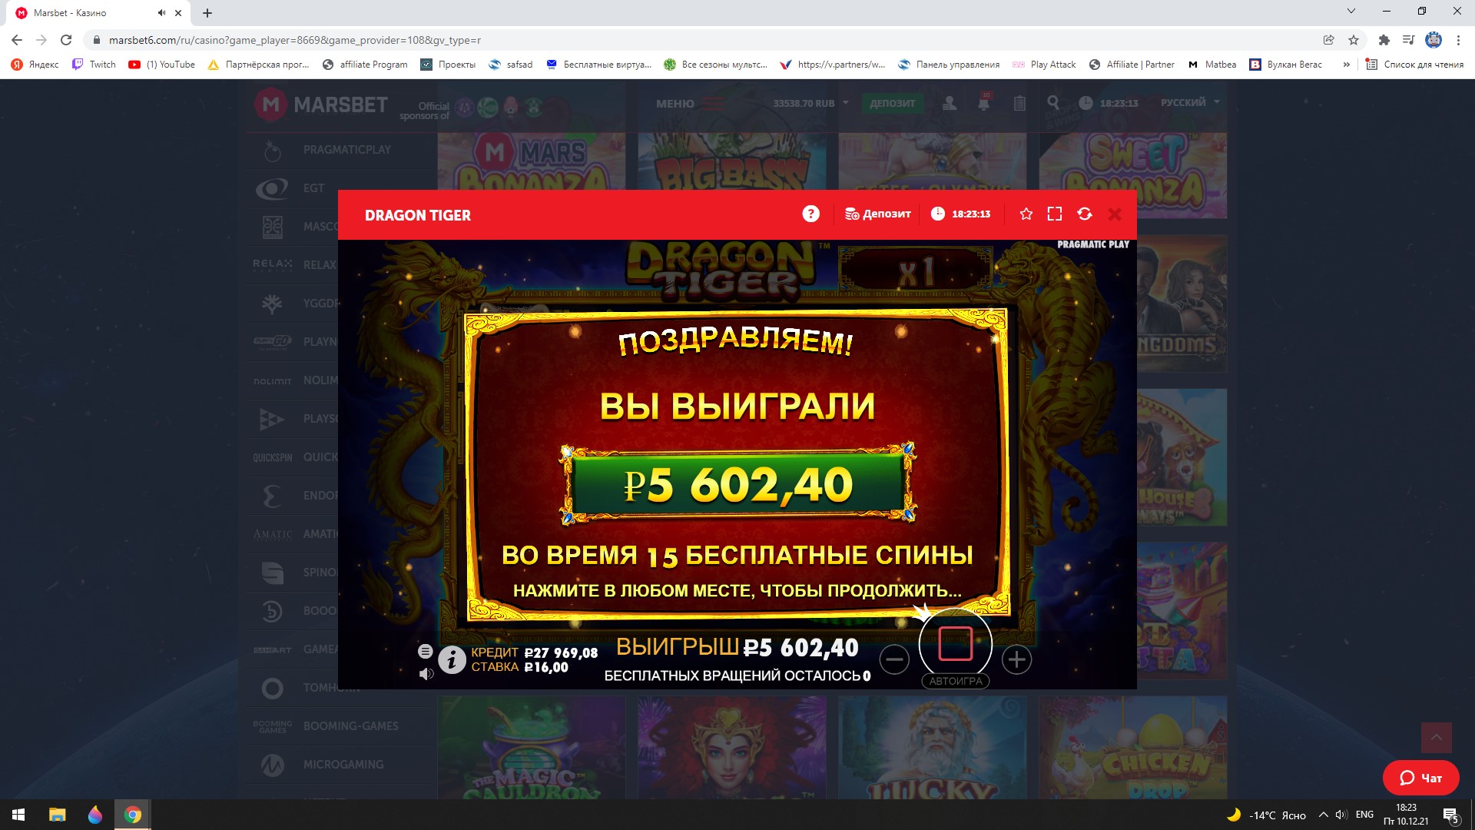1475x830 pixels.
Task: Increase the bet with plus button
Action: click(x=1016, y=659)
